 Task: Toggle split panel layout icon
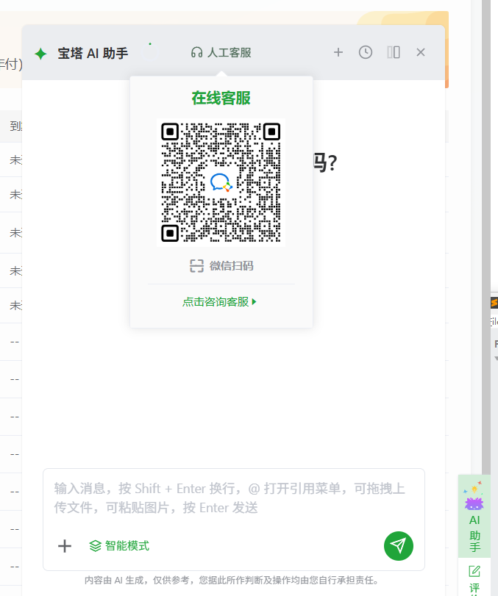click(394, 52)
